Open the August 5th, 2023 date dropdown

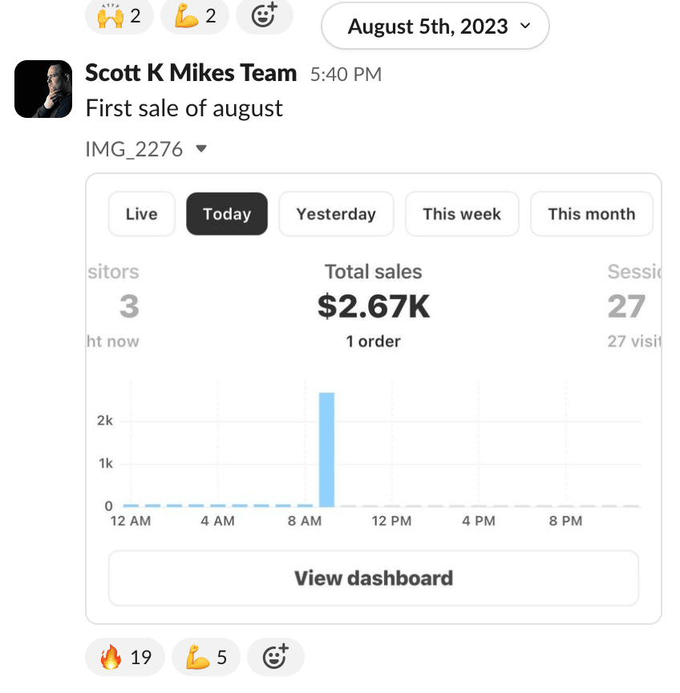pyautogui.click(x=435, y=26)
